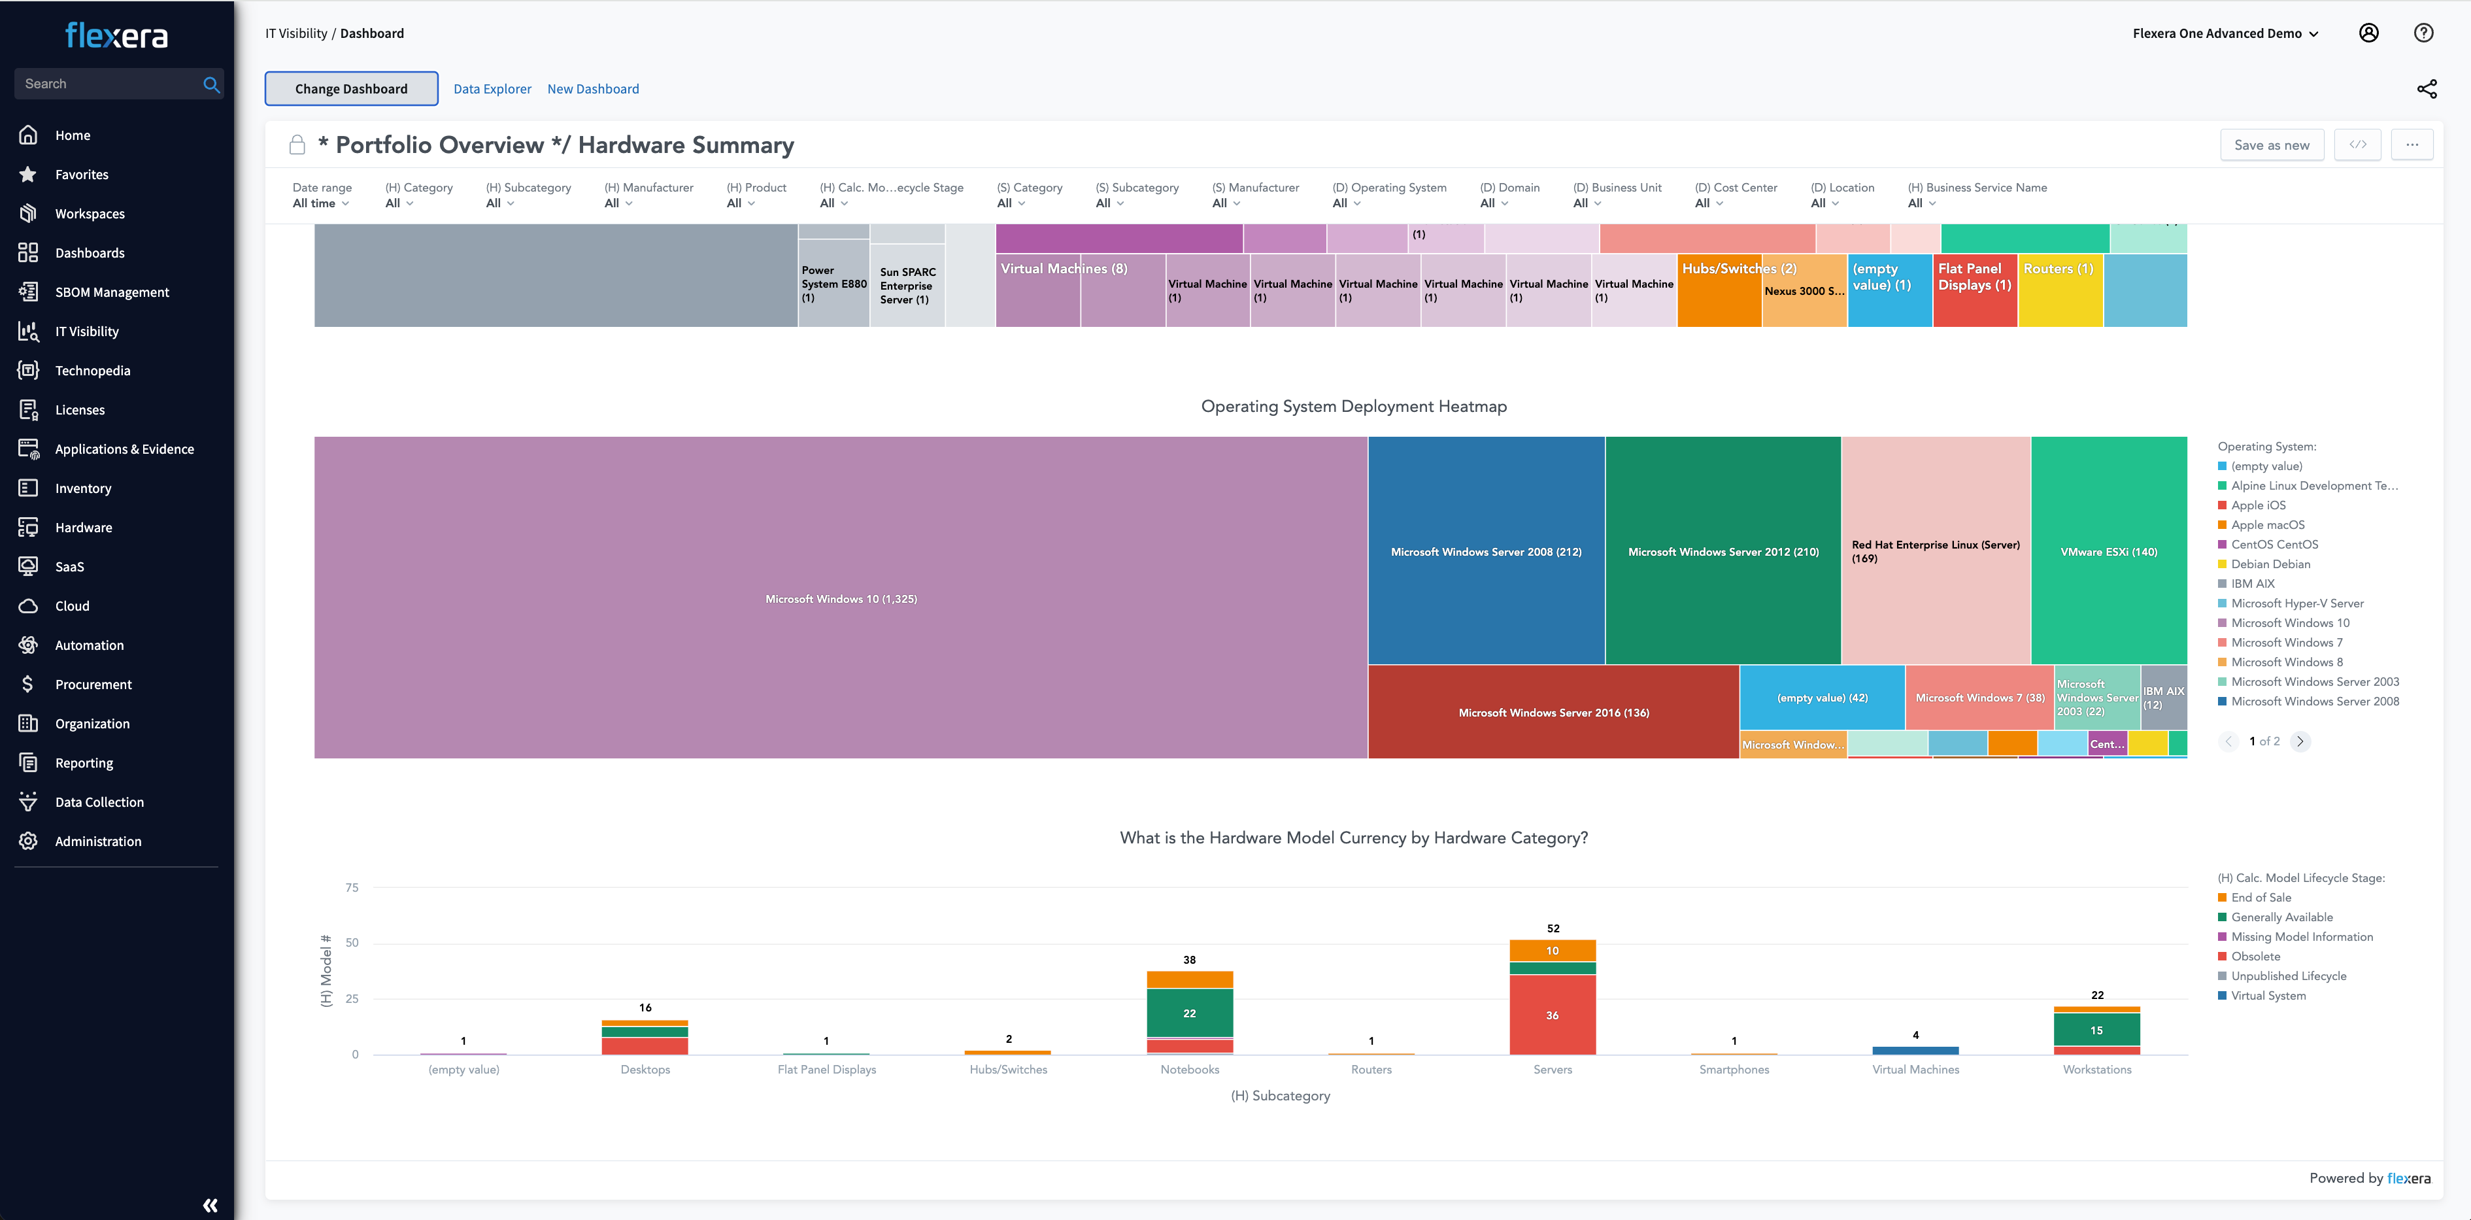Select the SBOM Management icon
Image resolution: width=2471 pixels, height=1220 pixels.
(x=28, y=292)
